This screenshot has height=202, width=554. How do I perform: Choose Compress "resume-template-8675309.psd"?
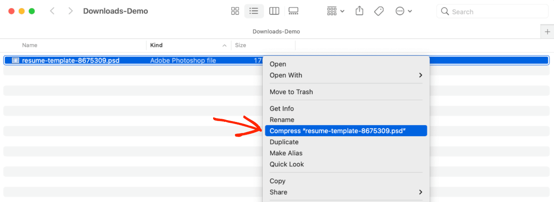click(x=346, y=131)
